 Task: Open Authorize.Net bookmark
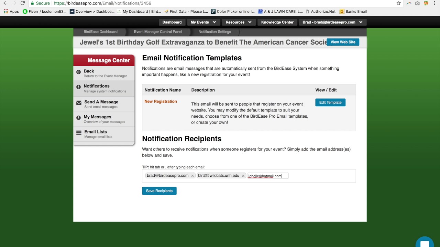320,11
